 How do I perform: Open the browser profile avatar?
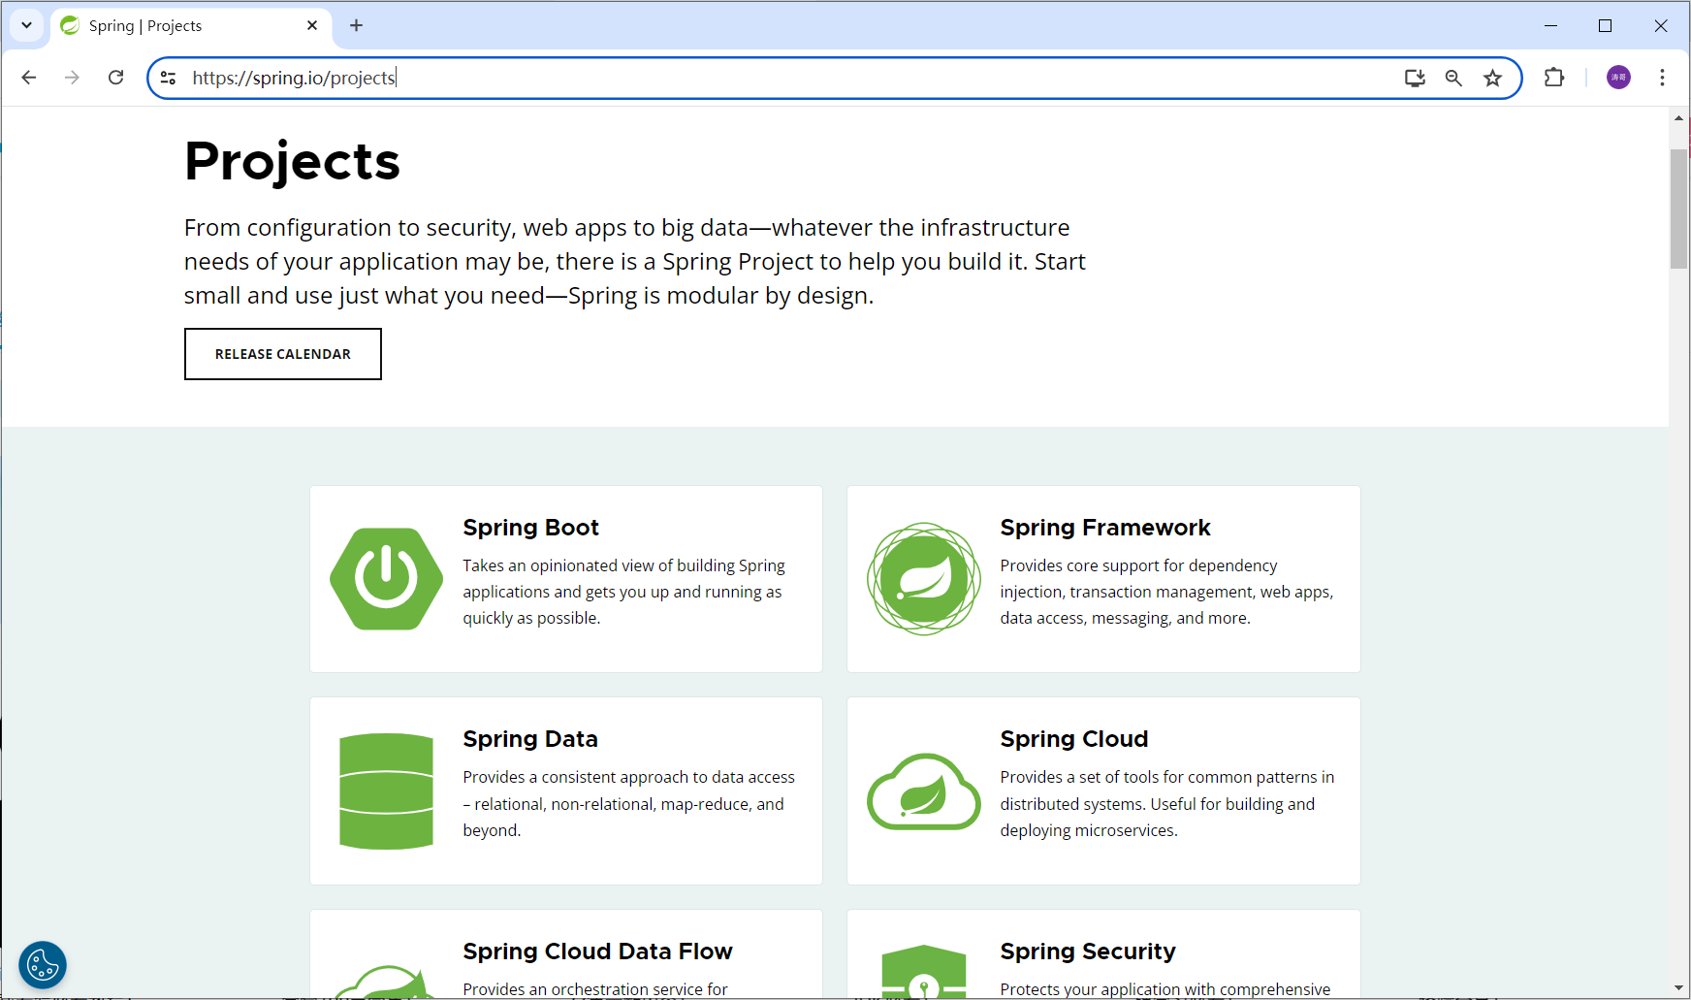click(1617, 78)
